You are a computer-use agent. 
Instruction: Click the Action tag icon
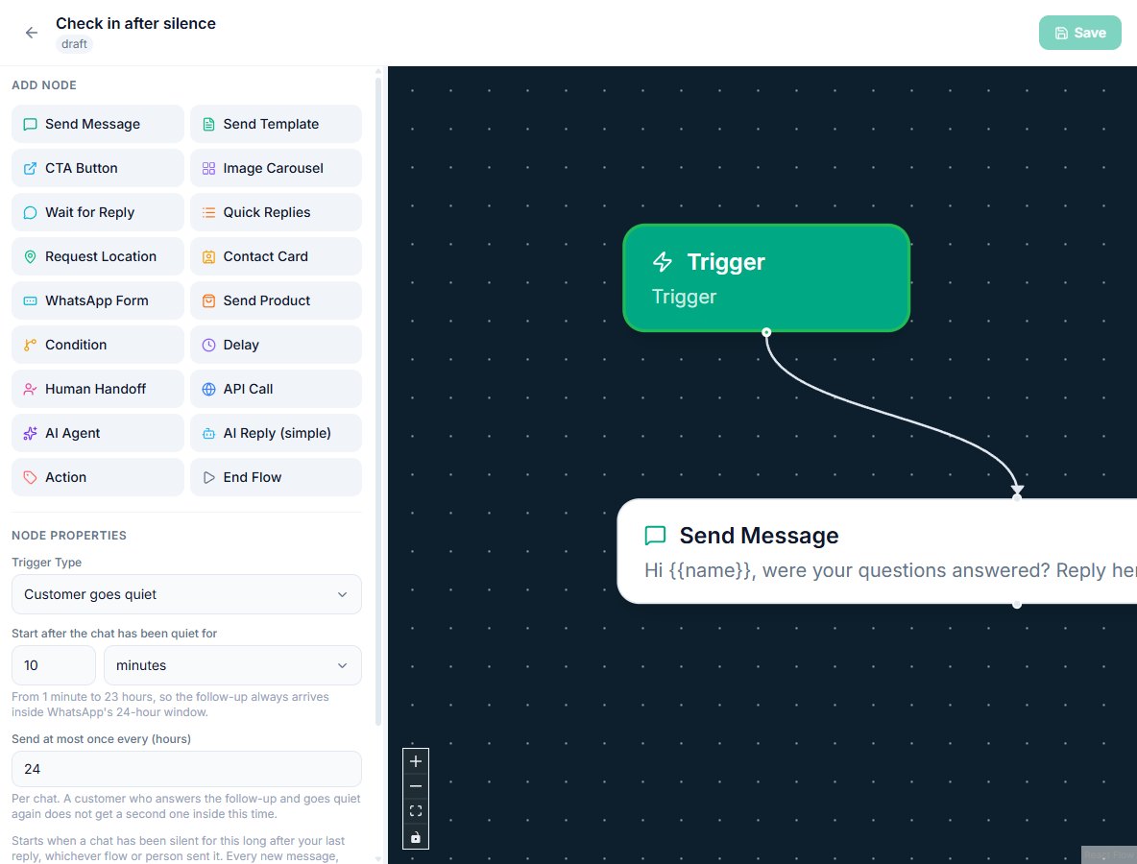click(30, 478)
